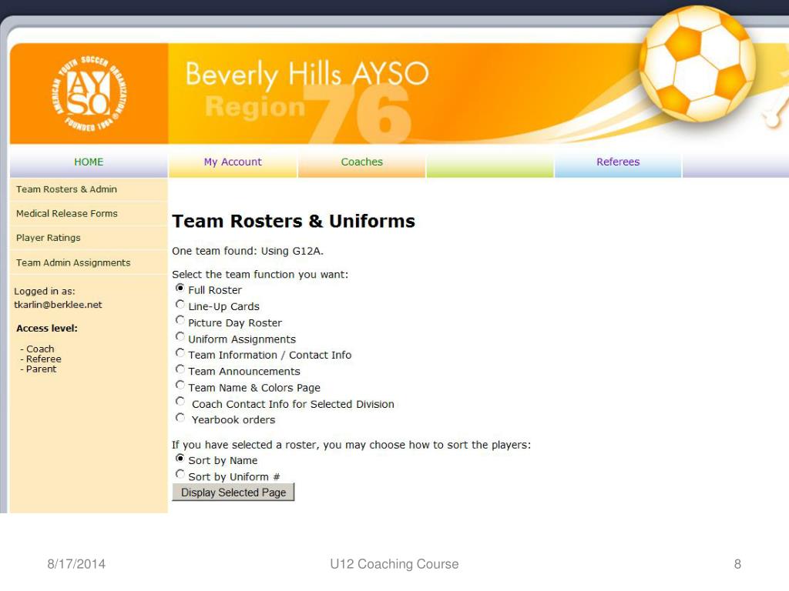Viewport: 789px width, 591px height.
Task: Select the Yearbook orders option
Action: (x=180, y=418)
